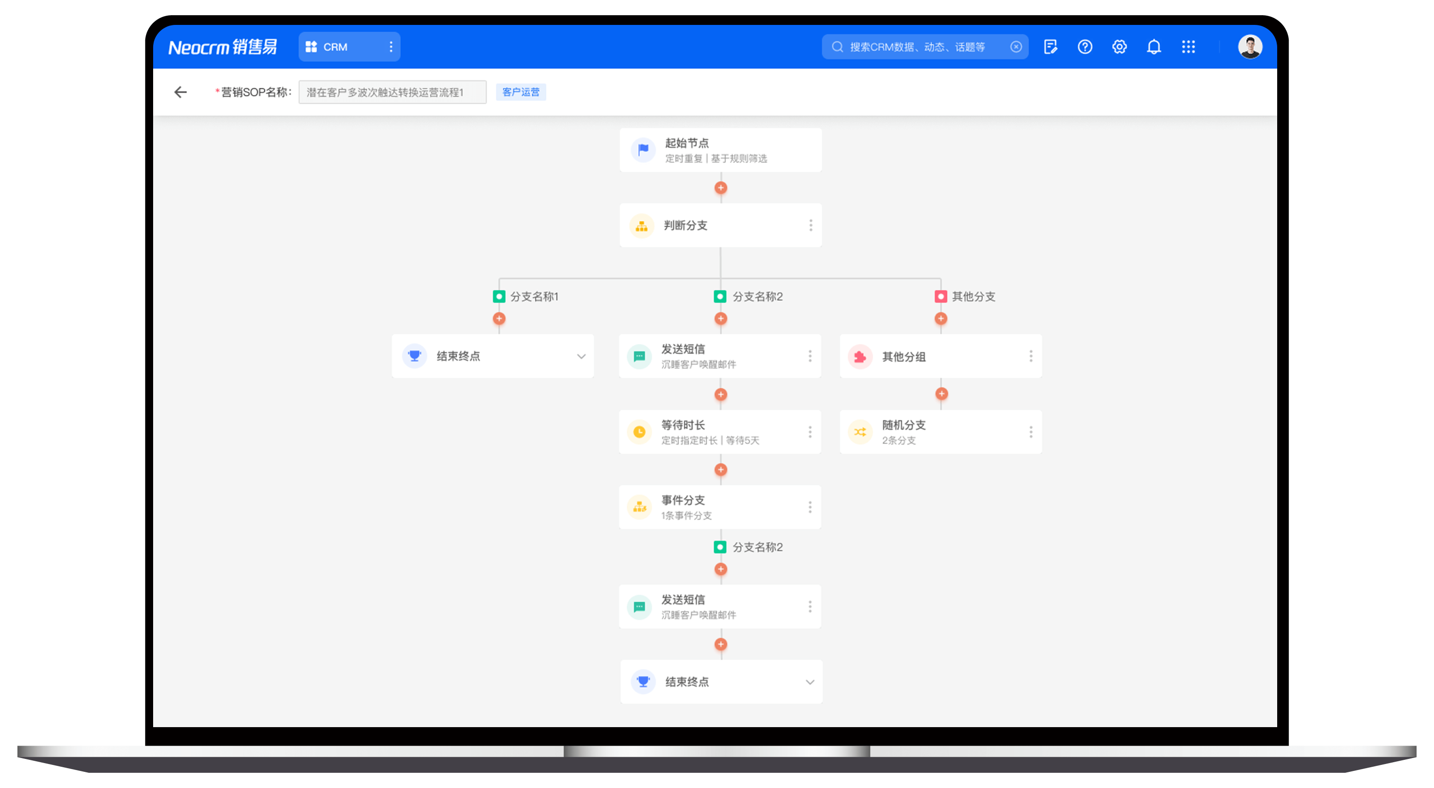Open the CRM menu's three-dot options
This screenshot has width=1434, height=788.
click(391, 47)
